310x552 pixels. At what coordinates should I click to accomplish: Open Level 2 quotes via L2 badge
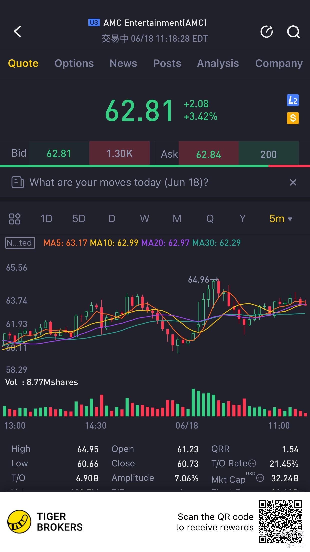[x=293, y=100]
